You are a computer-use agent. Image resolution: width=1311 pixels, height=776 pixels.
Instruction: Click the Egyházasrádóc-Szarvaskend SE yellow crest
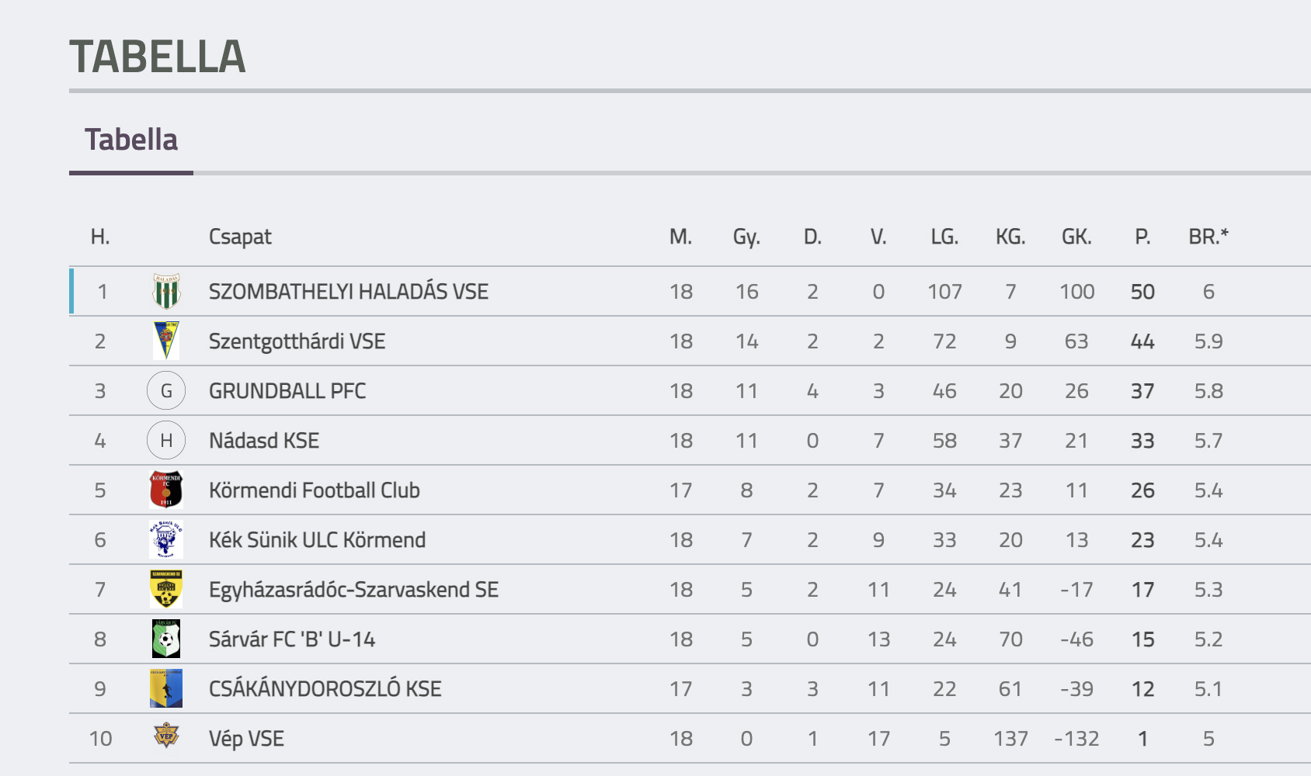(x=166, y=590)
